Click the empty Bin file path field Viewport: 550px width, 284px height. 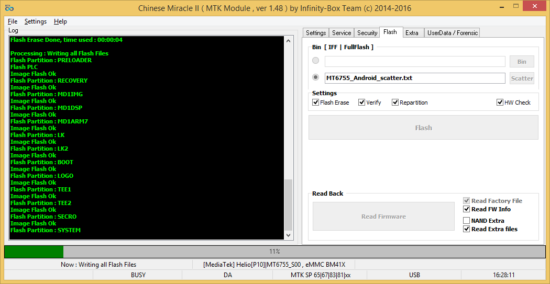click(x=415, y=61)
